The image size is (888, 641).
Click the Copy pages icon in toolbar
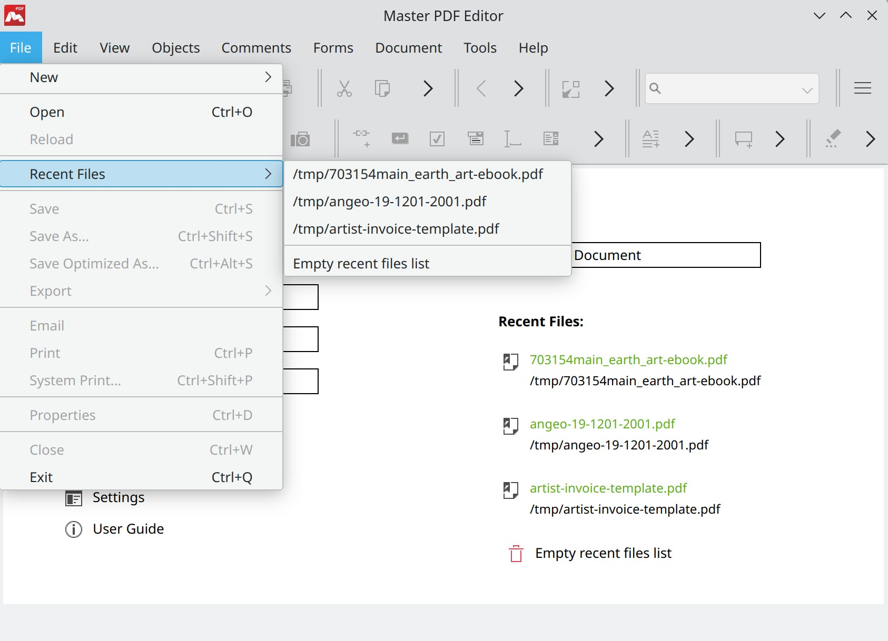click(x=382, y=88)
